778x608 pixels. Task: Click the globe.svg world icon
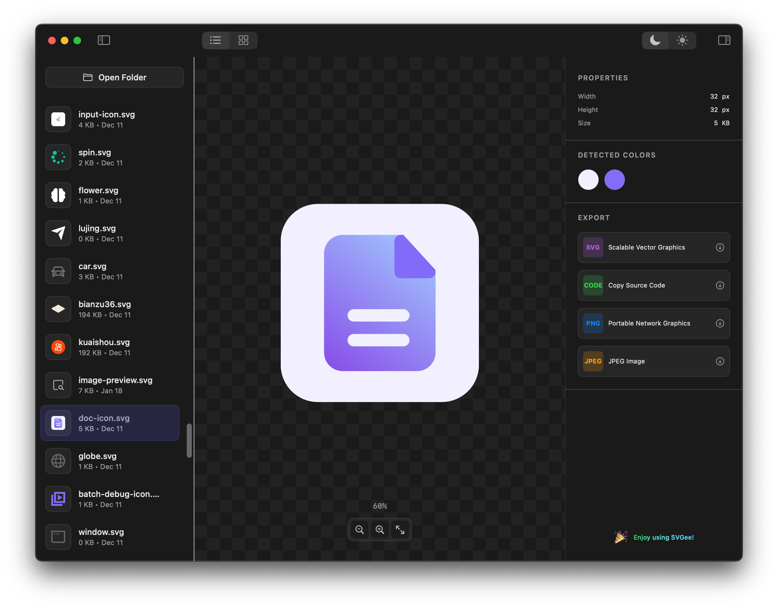point(58,461)
